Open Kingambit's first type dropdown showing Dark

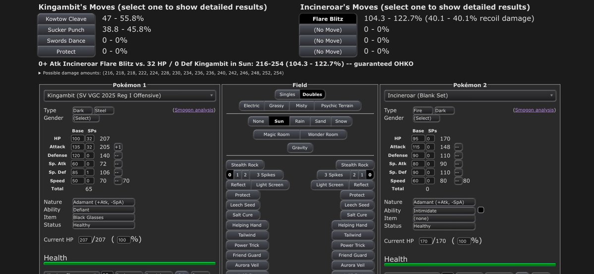[83, 110]
